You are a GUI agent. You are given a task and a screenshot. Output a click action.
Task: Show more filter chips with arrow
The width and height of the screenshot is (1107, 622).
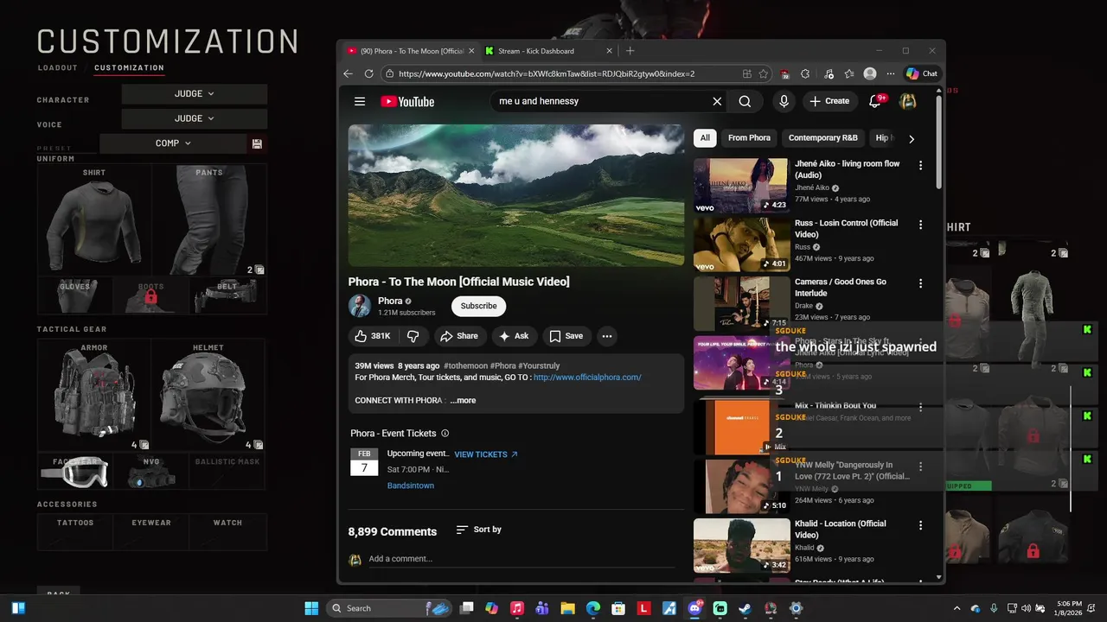(x=911, y=138)
